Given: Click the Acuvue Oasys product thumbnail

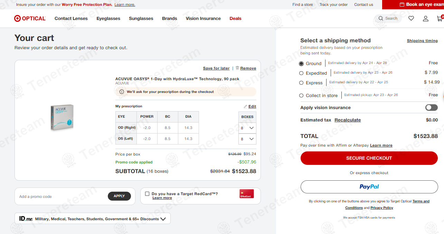Looking at the screenshot, I should pos(62,117).
